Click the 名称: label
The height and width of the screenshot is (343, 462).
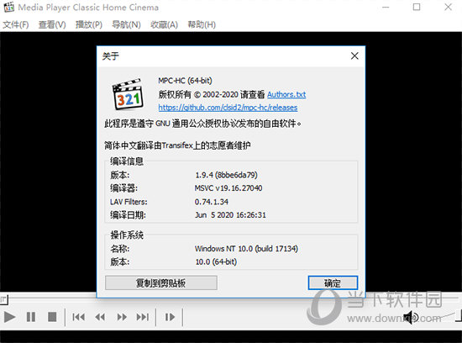[119, 249]
